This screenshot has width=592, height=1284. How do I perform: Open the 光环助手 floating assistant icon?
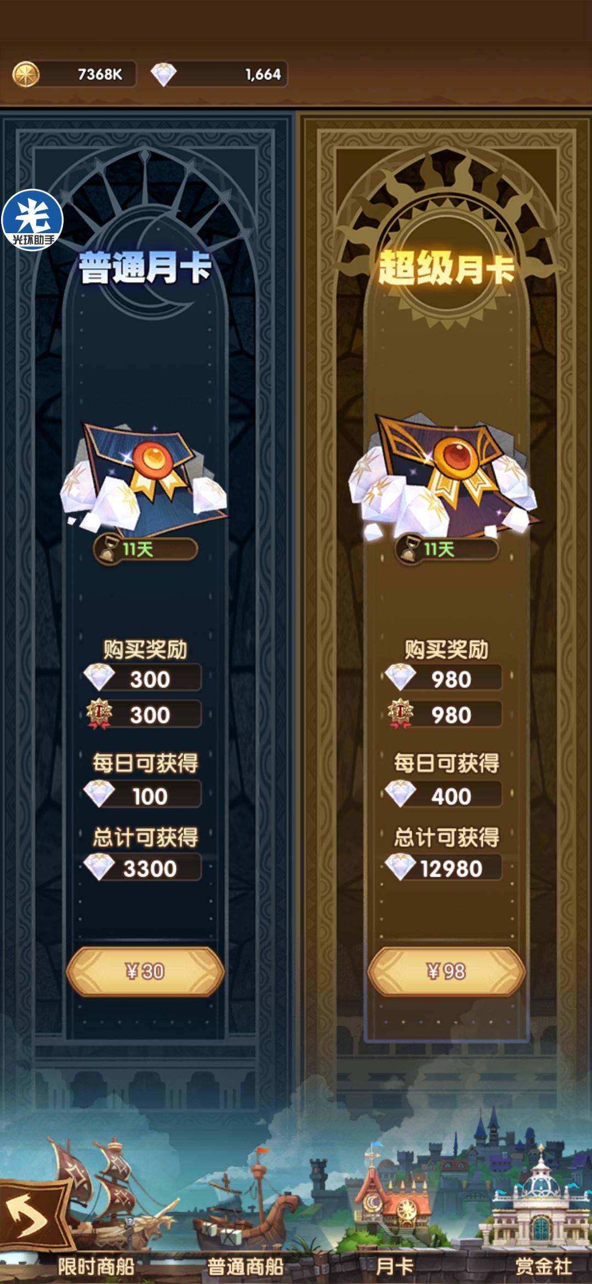pyautogui.click(x=32, y=220)
